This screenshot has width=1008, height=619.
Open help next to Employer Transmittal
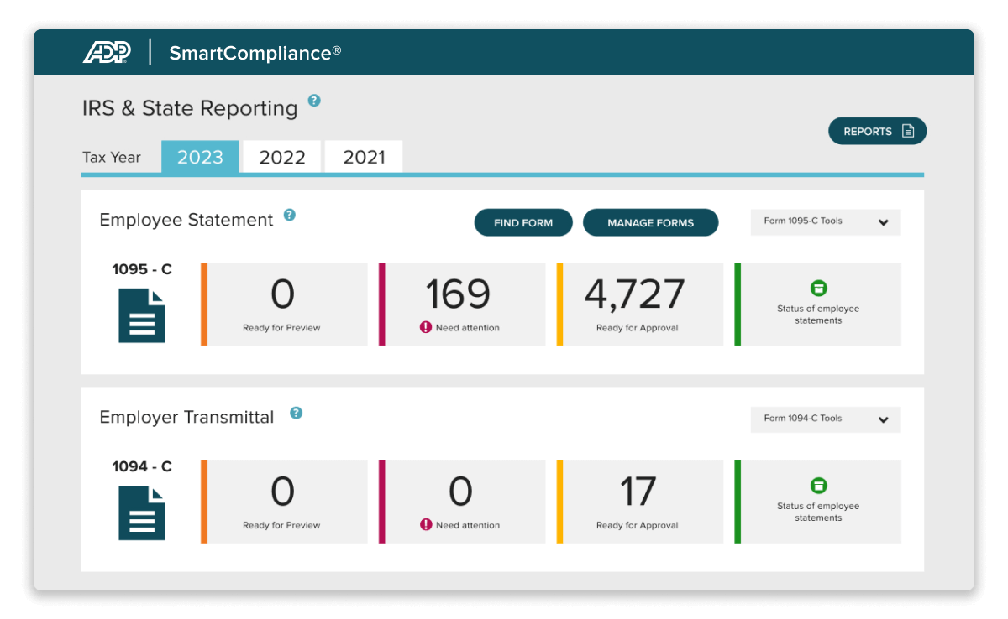(295, 412)
